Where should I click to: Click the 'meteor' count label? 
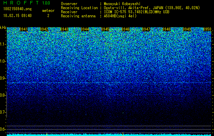[48, 11]
